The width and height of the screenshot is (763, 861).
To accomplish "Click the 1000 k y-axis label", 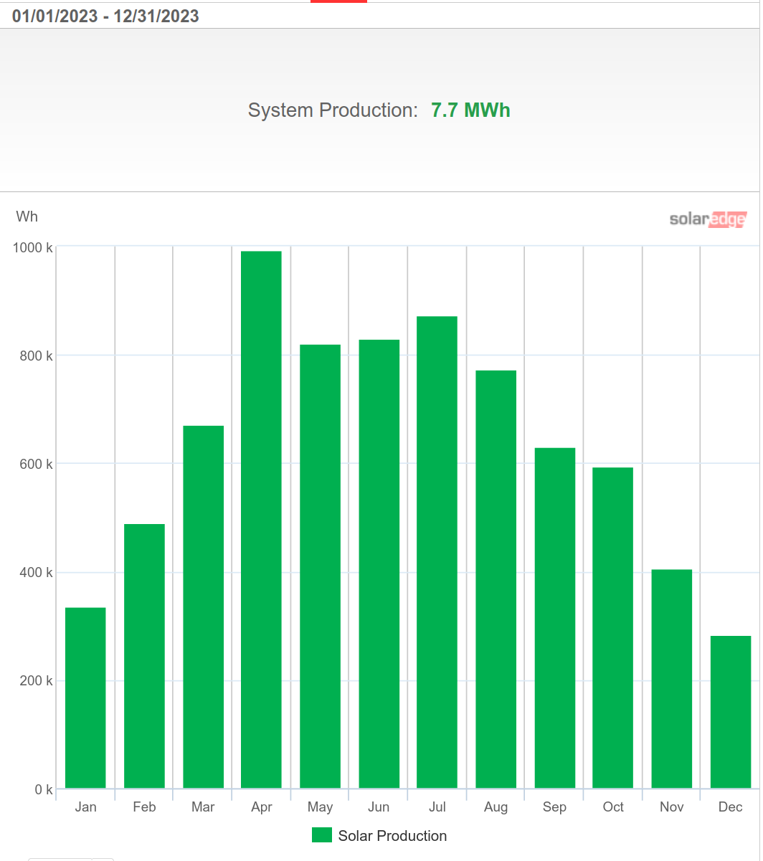I will click(x=33, y=248).
